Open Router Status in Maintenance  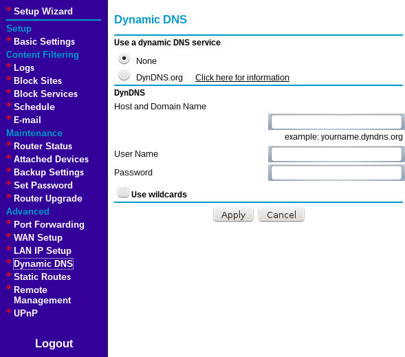(43, 147)
